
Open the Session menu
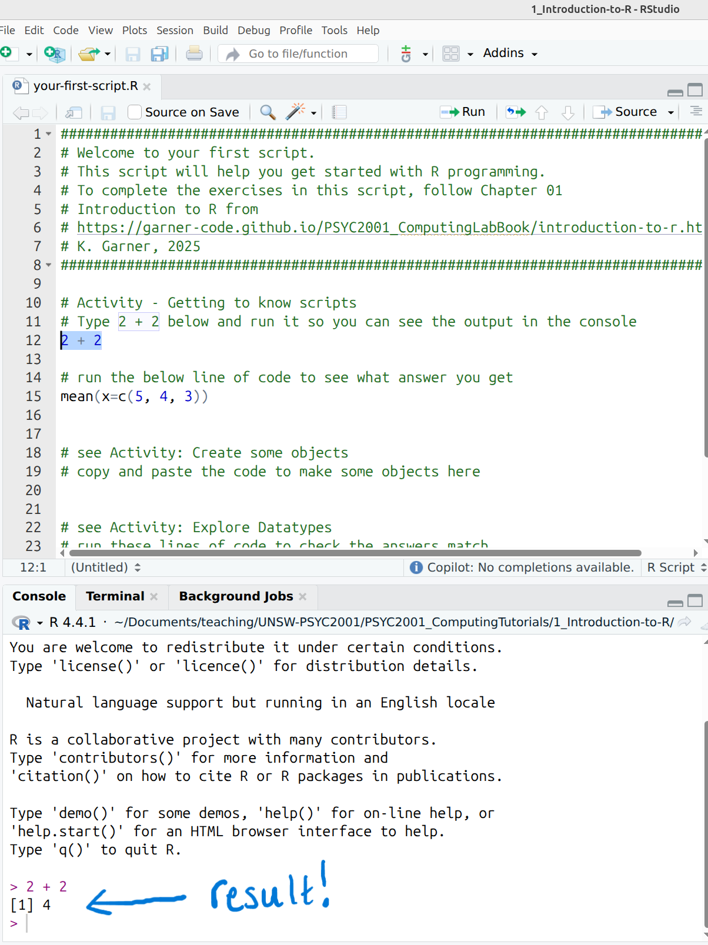tap(175, 31)
